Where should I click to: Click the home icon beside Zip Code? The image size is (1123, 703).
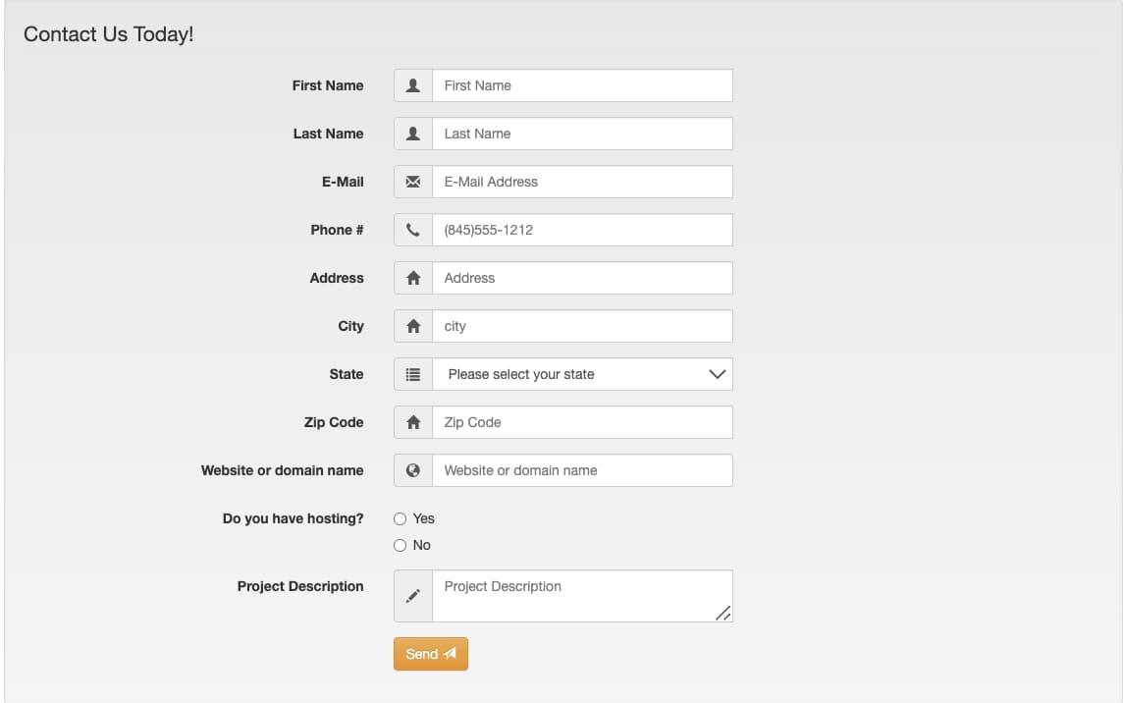click(x=412, y=422)
